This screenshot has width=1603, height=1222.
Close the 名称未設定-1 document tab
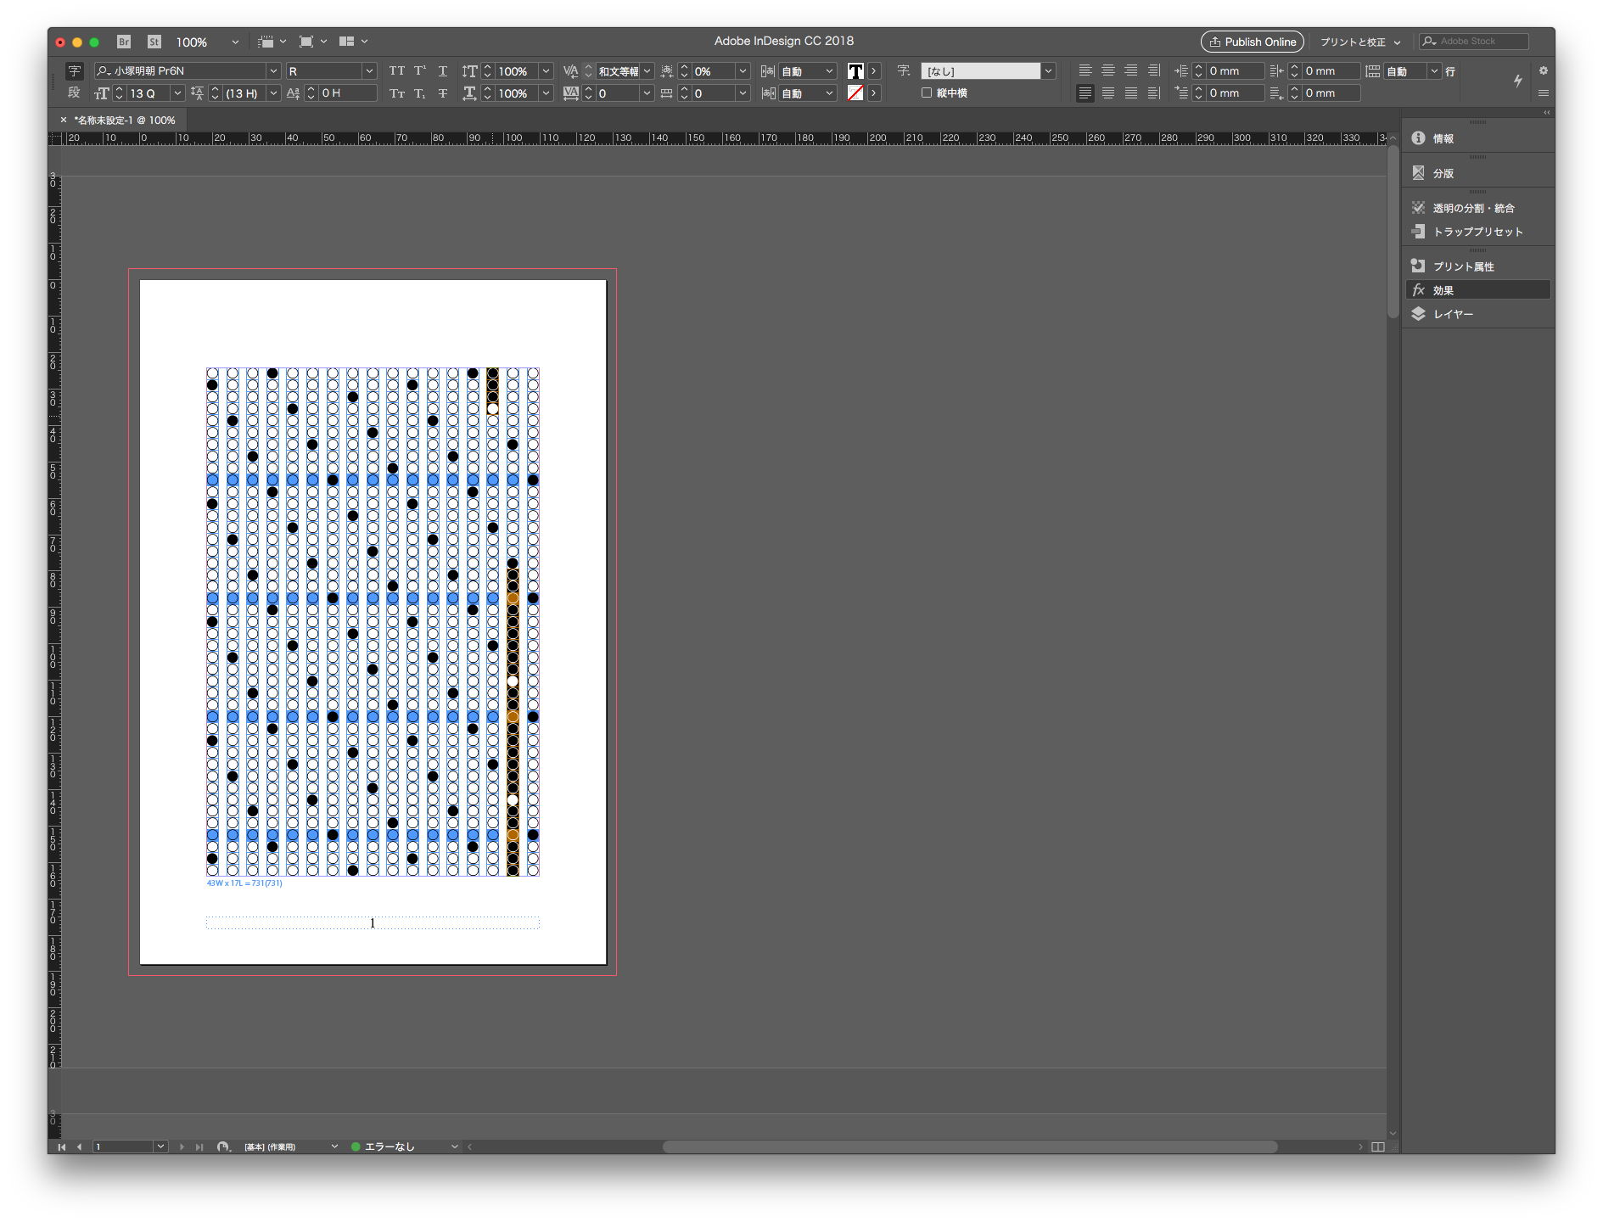click(x=64, y=121)
